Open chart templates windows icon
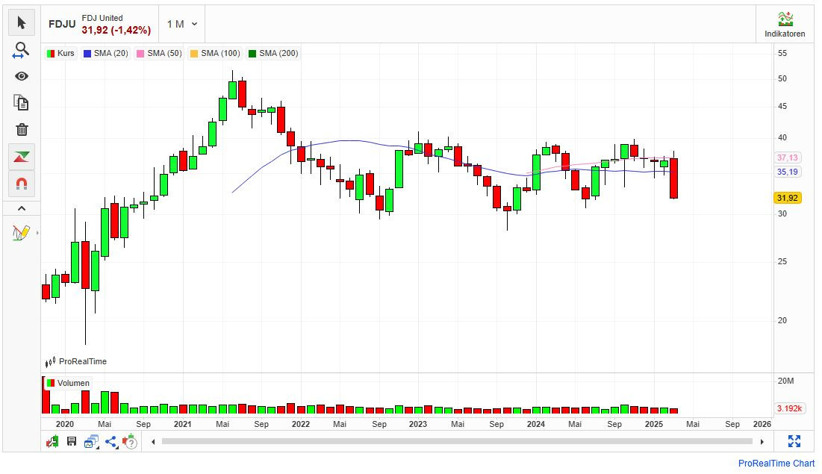Image resolution: width=822 pixels, height=474 pixels. click(x=92, y=442)
